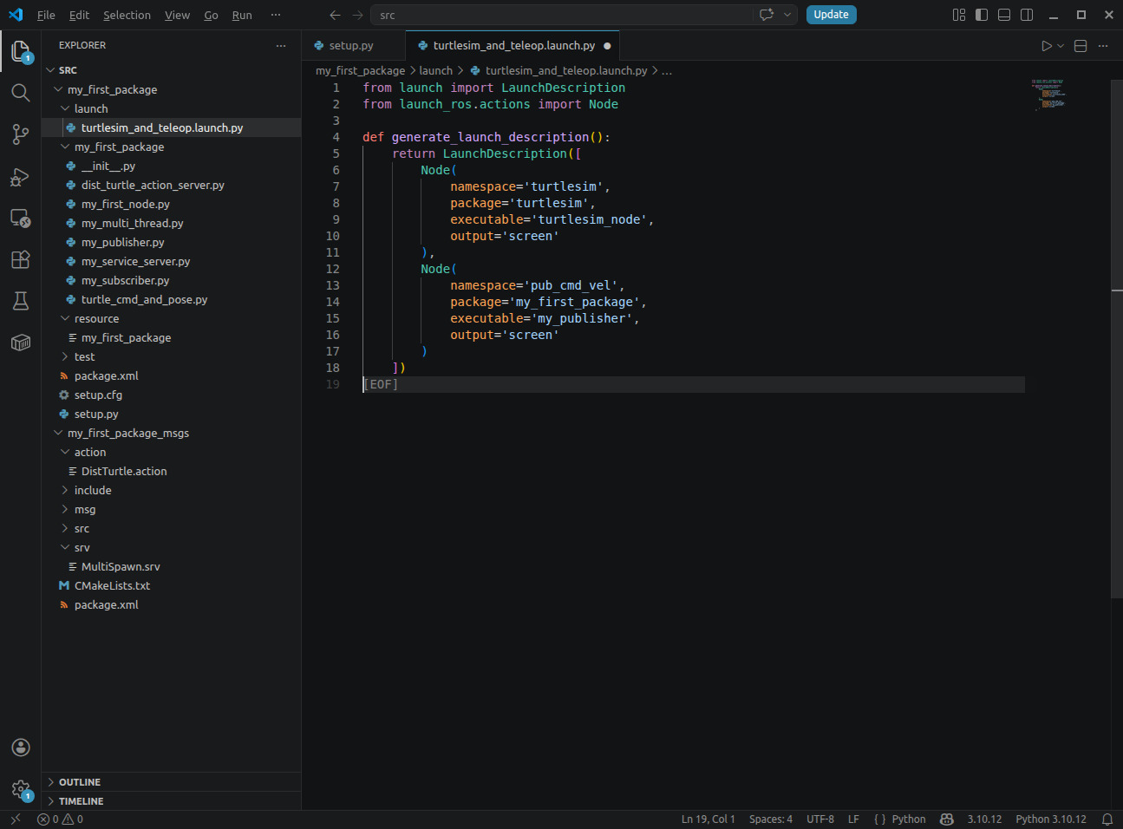Screen dimensions: 1123x829
Task: Open the Source Control view
Action: (x=21, y=134)
